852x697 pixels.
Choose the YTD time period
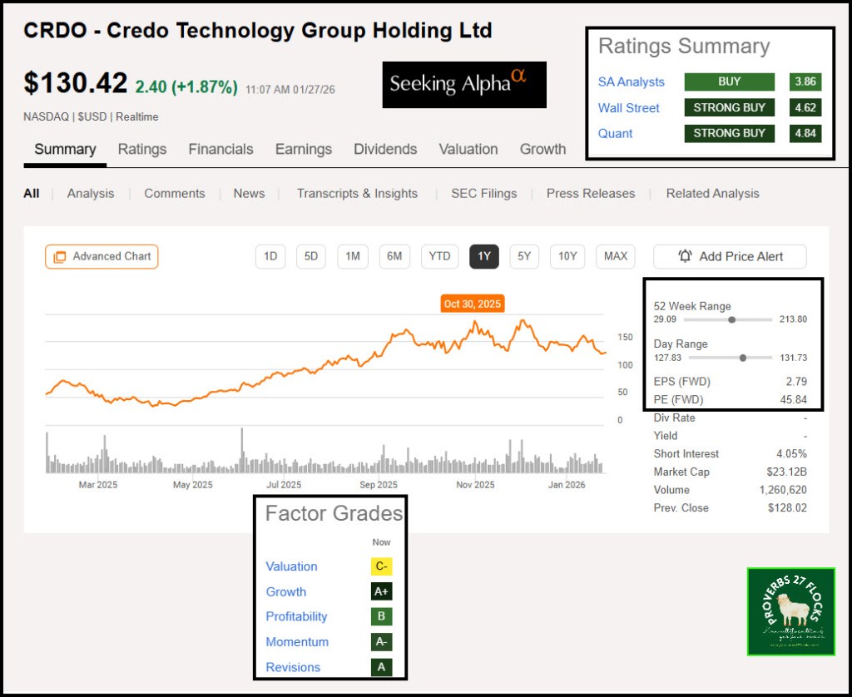[439, 256]
